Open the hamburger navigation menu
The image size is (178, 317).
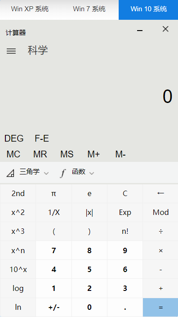coord(11,51)
